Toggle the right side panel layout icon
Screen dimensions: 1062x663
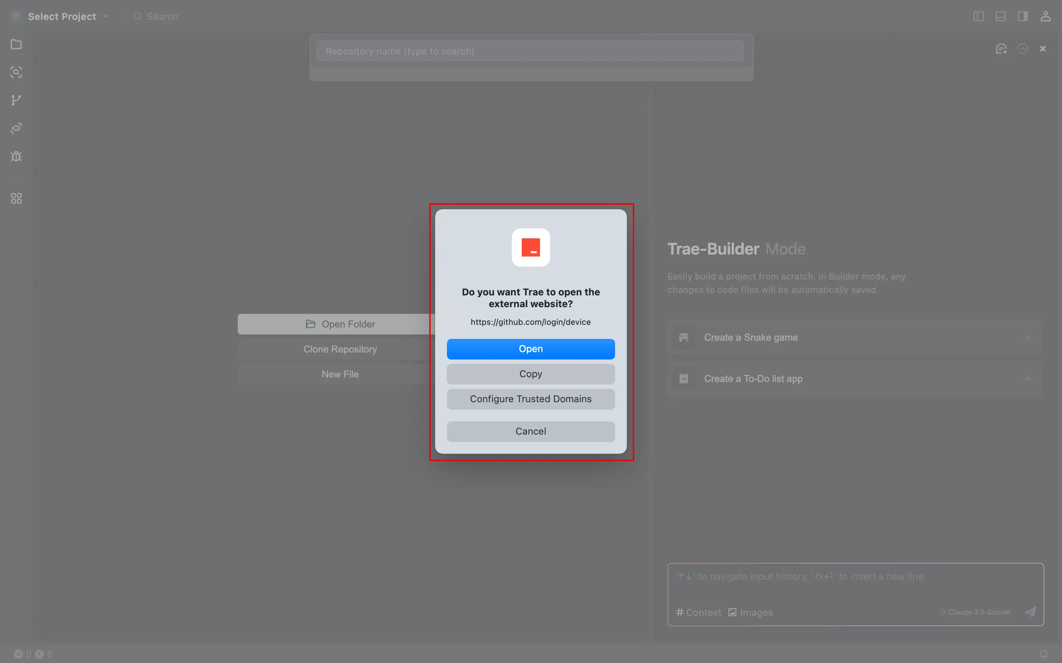pyautogui.click(x=1023, y=16)
